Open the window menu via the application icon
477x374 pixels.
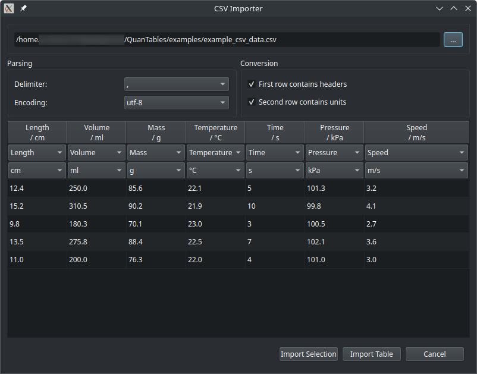pyautogui.click(x=8, y=8)
